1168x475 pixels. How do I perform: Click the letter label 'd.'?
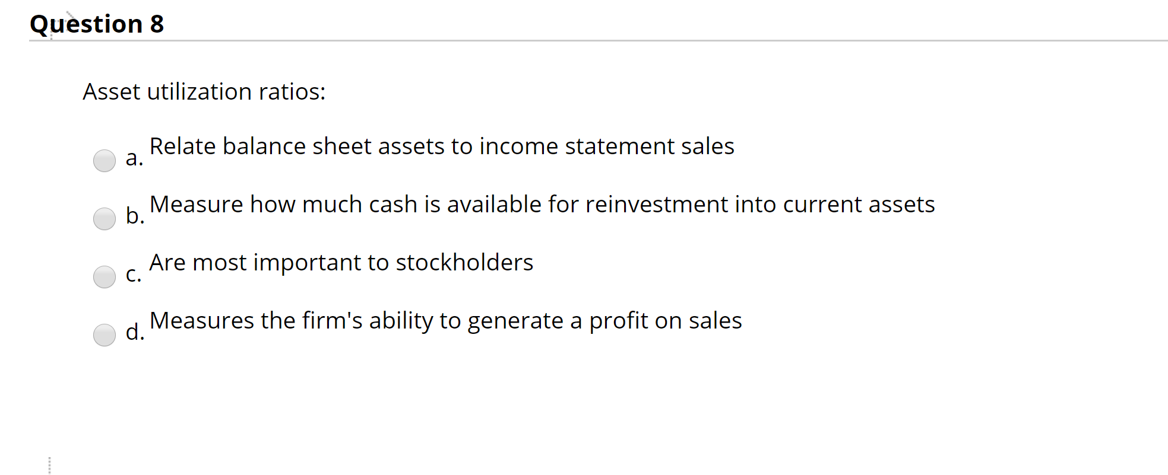[135, 333]
